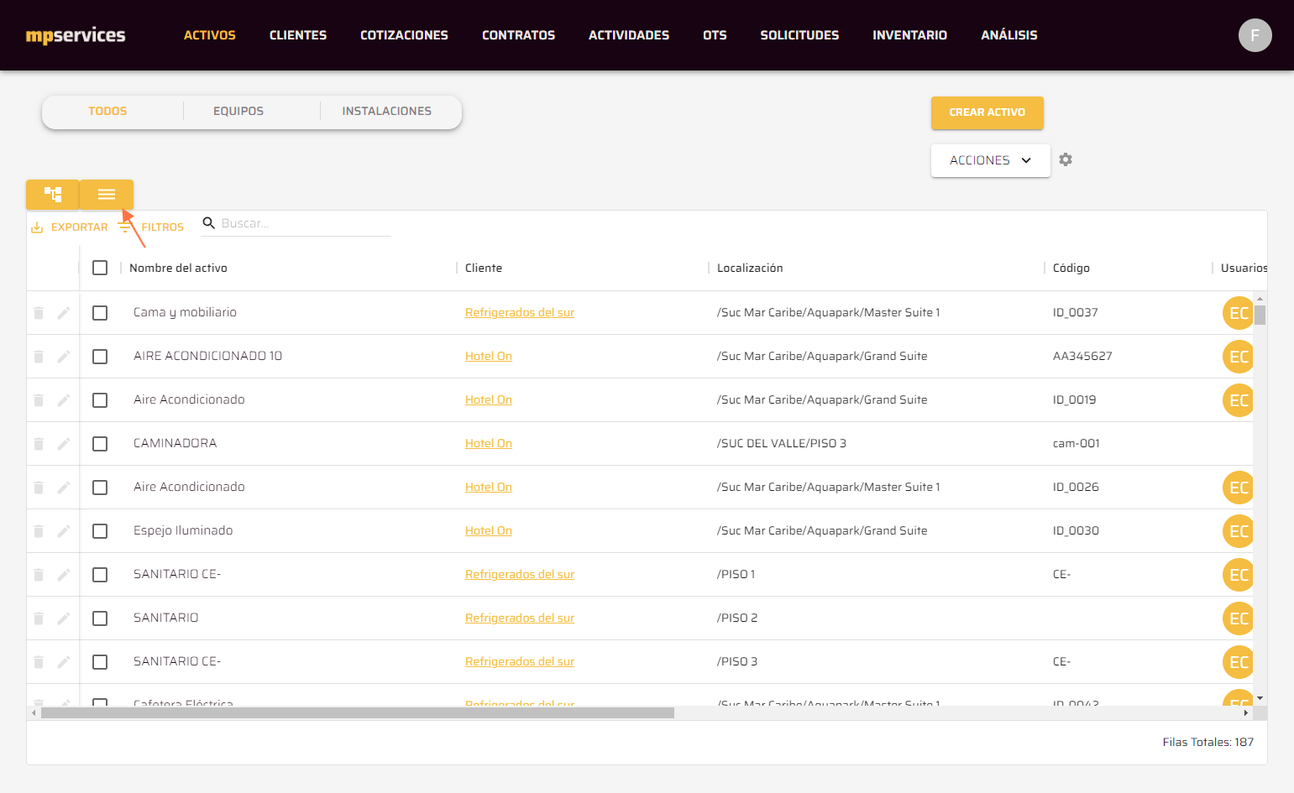Open Refrigerados del sur link in first row
The image size is (1294, 793).
520,313
